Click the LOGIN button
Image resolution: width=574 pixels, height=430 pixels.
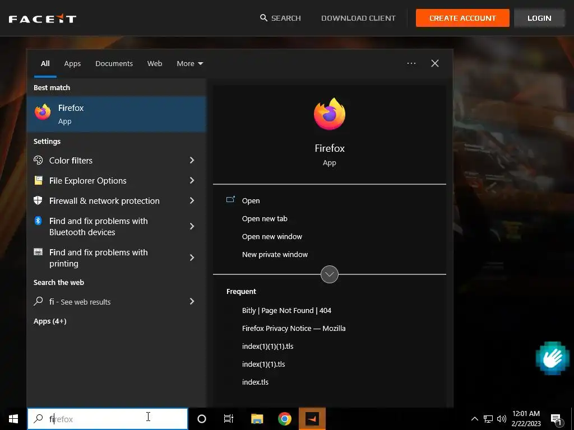pos(539,18)
